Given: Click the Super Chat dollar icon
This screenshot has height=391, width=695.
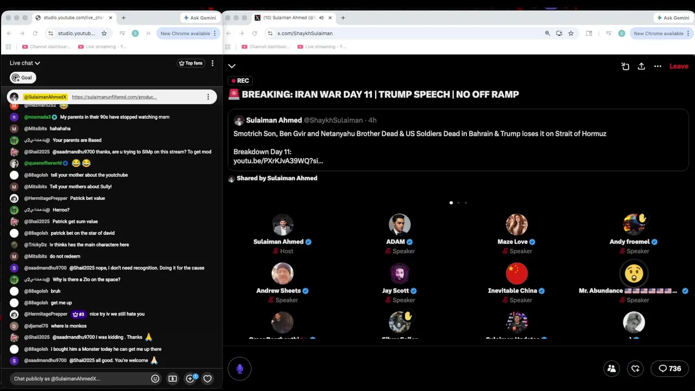Looking at the screenshot, I should pyautogui.click(x=173, y=379).
